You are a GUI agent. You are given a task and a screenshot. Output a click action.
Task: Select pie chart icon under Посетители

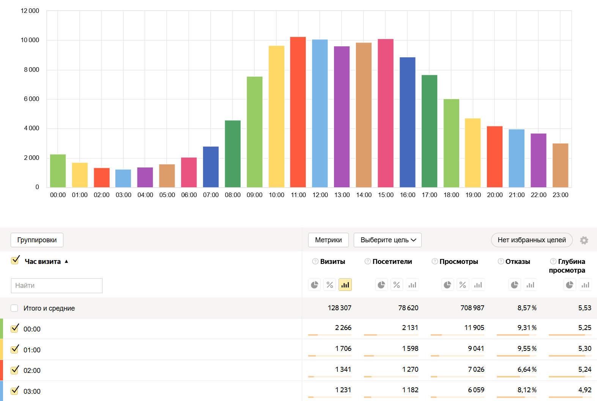[381, 285]
